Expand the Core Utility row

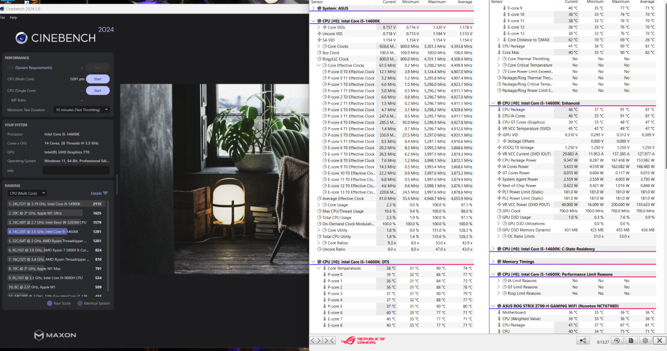pyautogui.click(x=319, y=230)
